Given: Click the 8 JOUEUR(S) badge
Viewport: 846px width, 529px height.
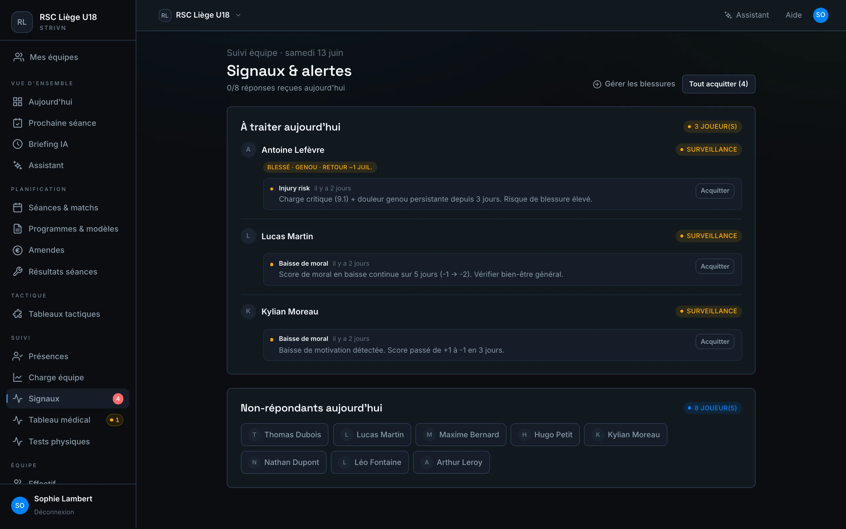Looking at the screenshot, I should click(712, 408).
